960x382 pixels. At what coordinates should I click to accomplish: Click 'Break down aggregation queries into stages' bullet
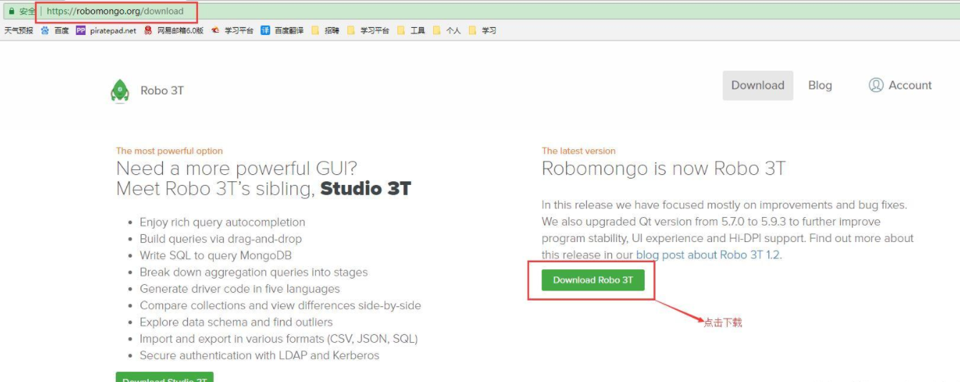(254, 272)
